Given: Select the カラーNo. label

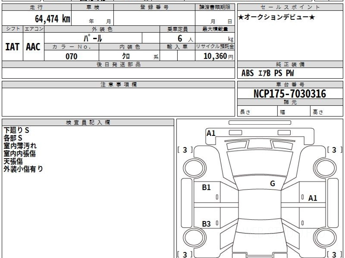Looking at the screenshot, I should (72, 47).
